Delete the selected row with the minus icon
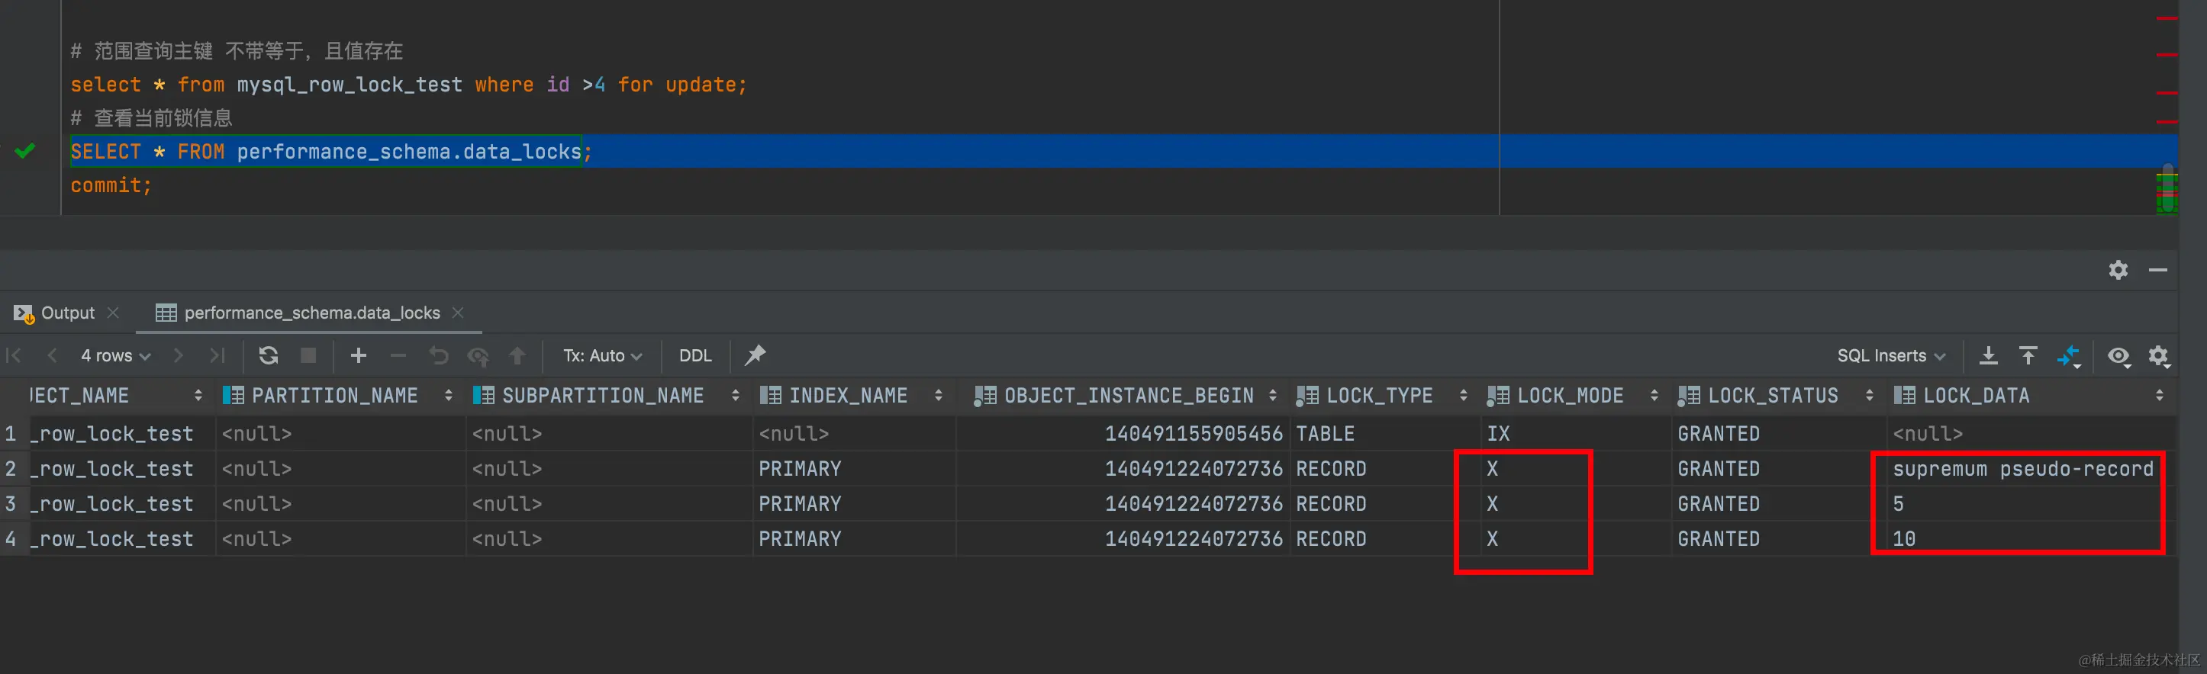This screenshot has width=2207, height=674. (398, 355)
